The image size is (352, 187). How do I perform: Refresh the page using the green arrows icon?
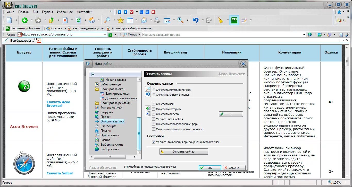click(x=79, y=20)
